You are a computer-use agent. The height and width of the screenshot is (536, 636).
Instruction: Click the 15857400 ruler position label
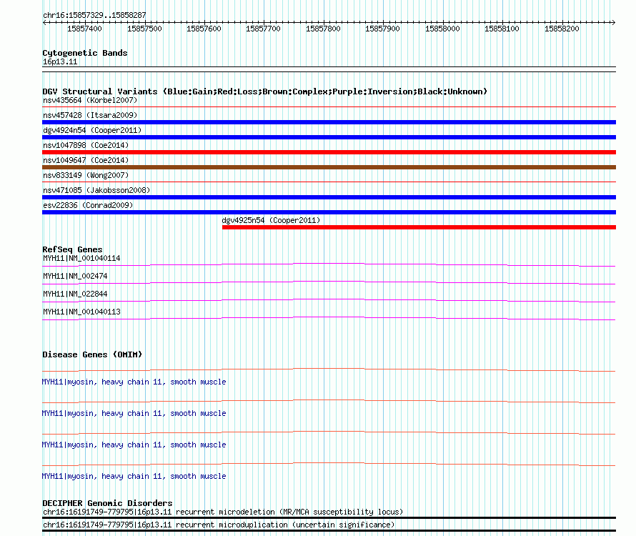click(84, 29)
